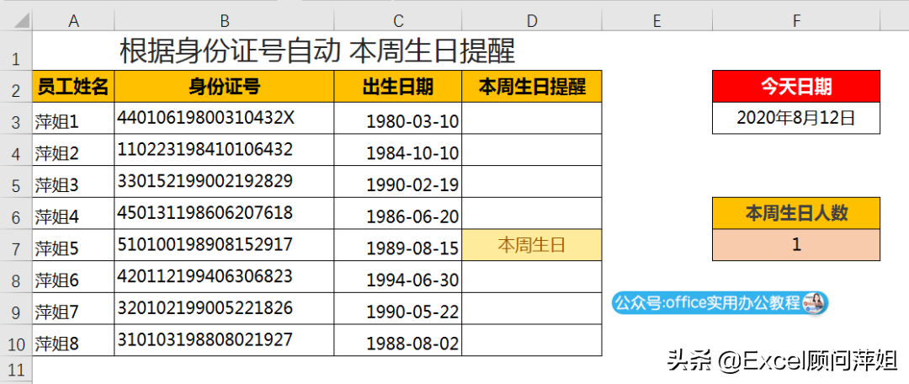Click ID number 450131198606207618

(x=225, y=214)
